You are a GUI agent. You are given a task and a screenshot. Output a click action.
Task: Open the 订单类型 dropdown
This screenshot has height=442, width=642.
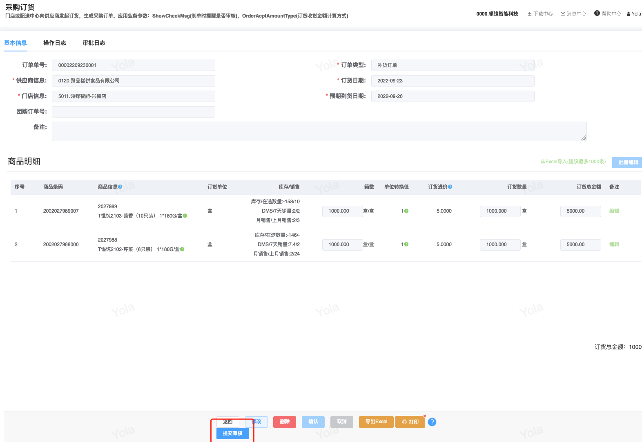pyautogui.click(x=452, y=65)
